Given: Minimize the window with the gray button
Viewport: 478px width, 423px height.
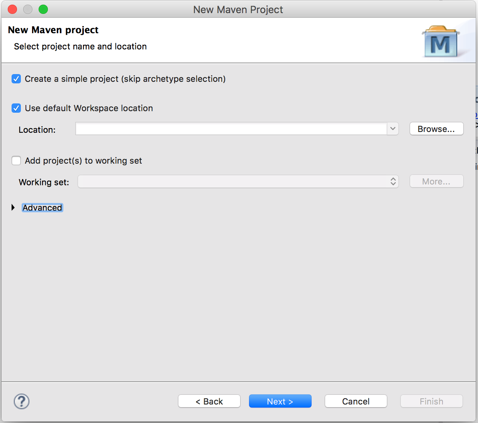Looking at the screenshot, I should 28,9.
